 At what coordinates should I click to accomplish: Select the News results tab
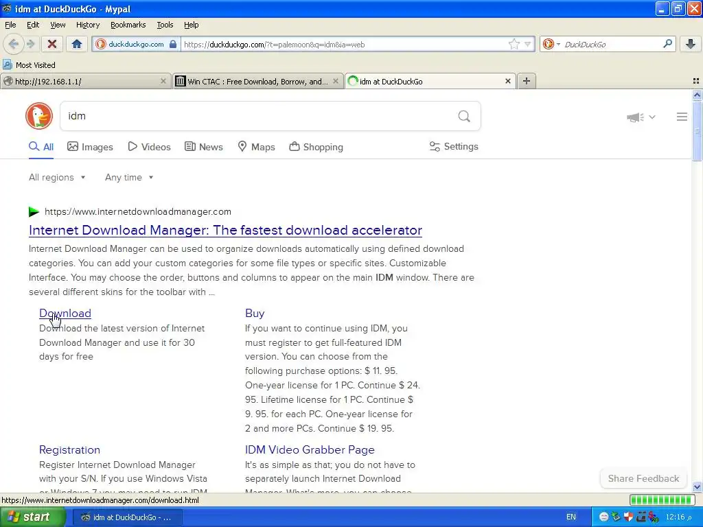(x=203, y=147)
